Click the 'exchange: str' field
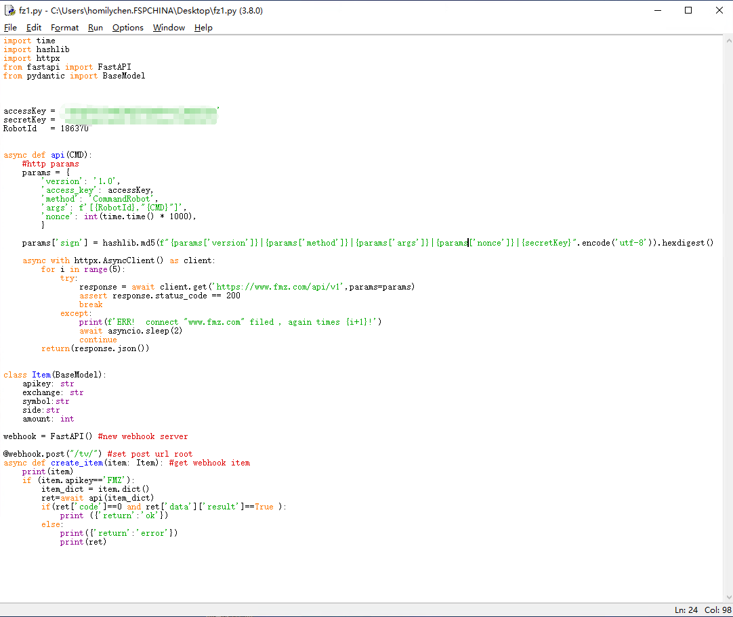This screenshot has width=733, height=617. (x=53, y=393)
